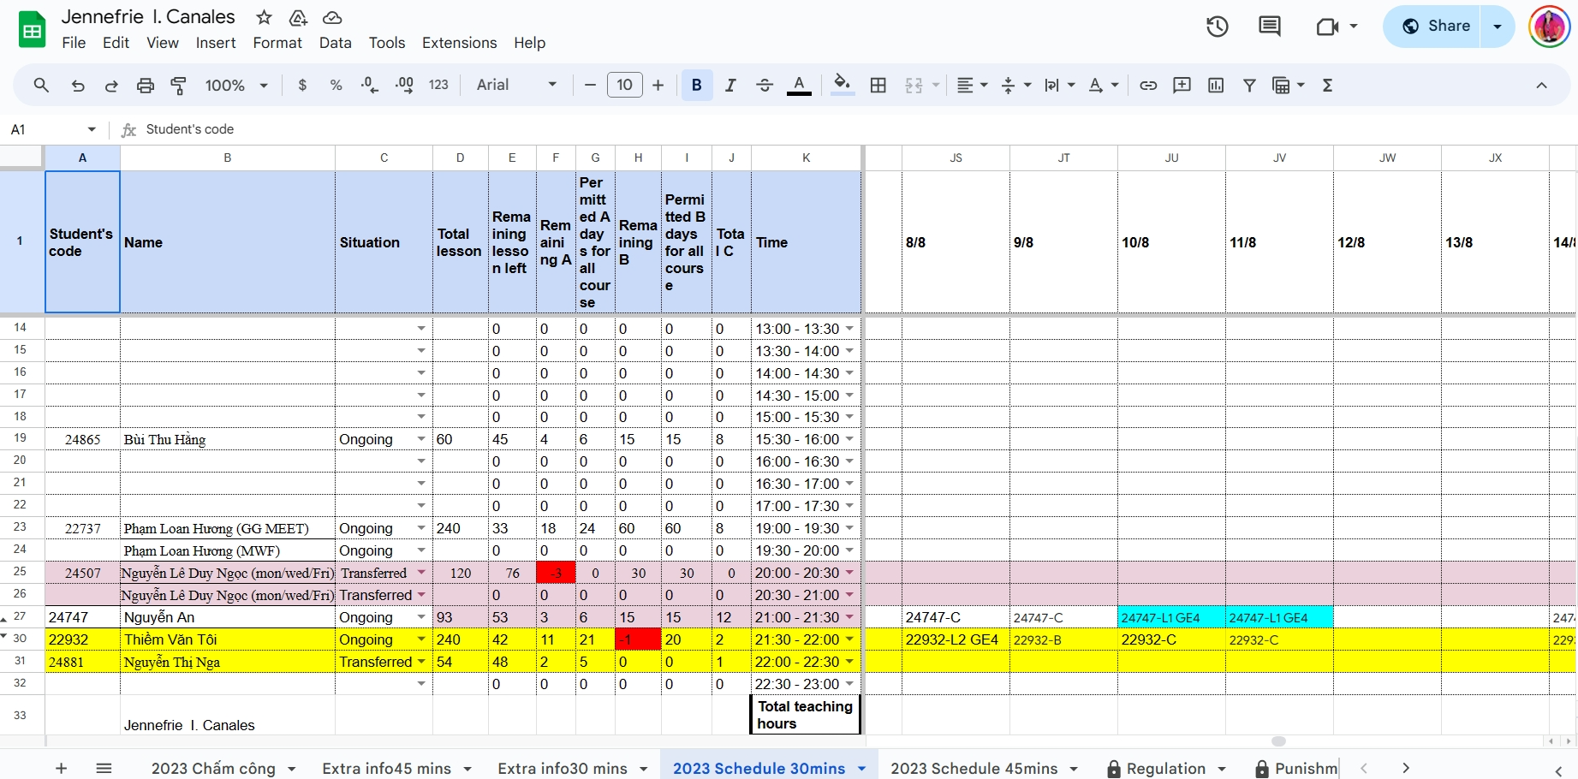
Task: Insert a link using the link icon
Action: click(x=1148, y=86)
